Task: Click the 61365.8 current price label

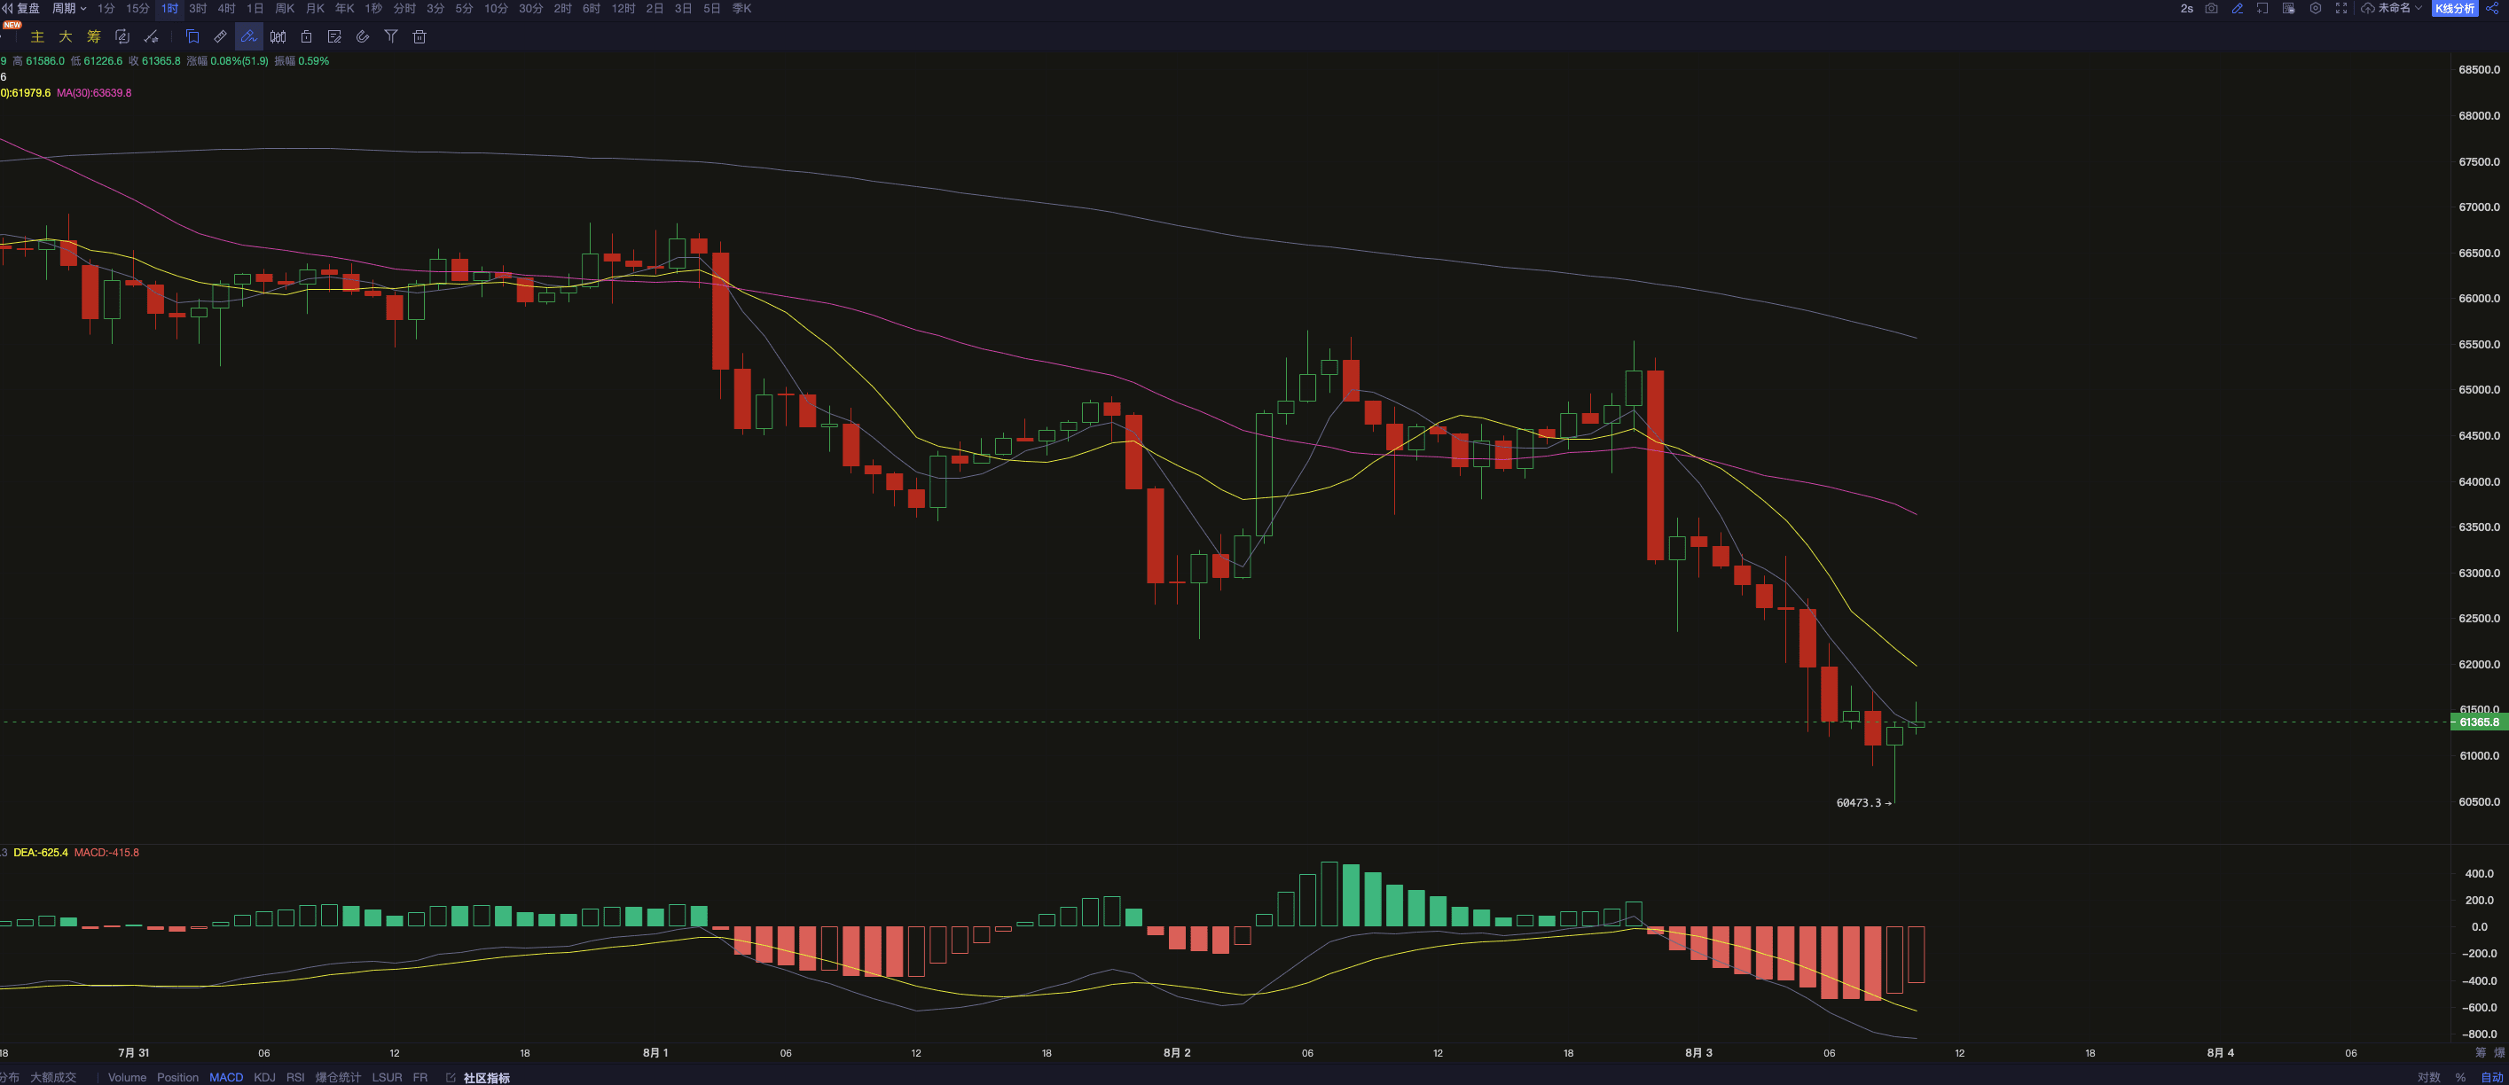Action: click(x=2478, y=722)
